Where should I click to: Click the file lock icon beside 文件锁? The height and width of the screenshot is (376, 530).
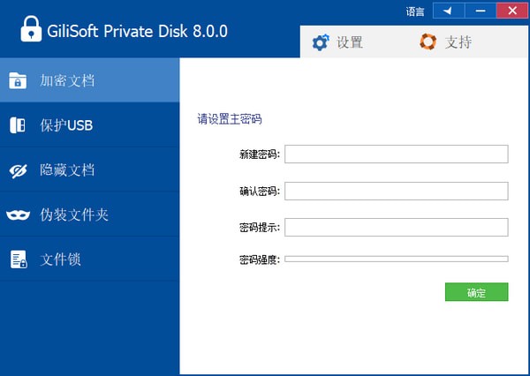[18, 259]
